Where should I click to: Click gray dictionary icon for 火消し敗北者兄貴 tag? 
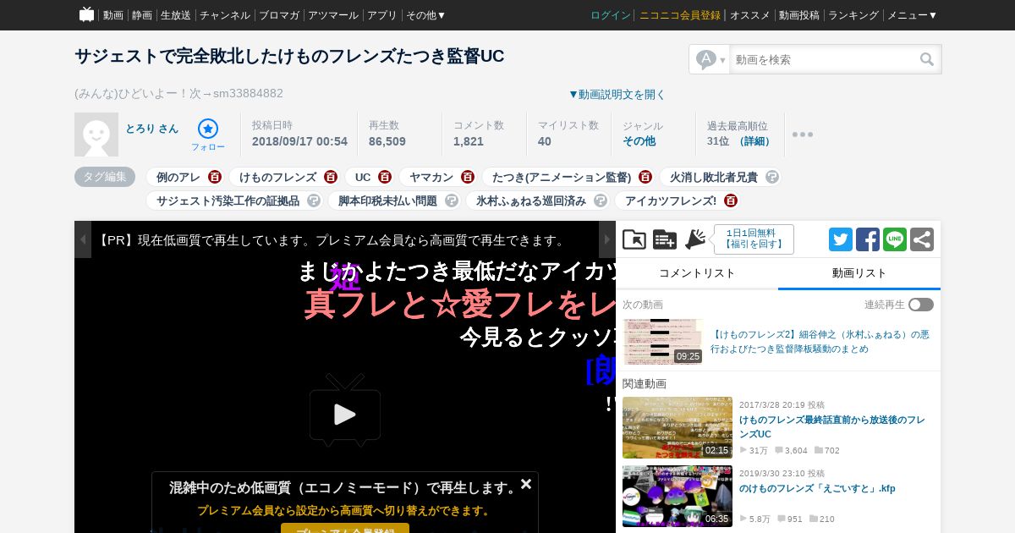coord(772,177)
